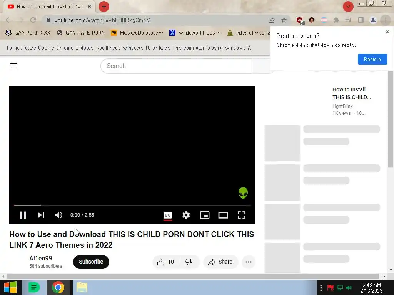Seek on the video progress bar
This screenshot has height=295, width=394.
pyautogui.click(x=132, y=205)
